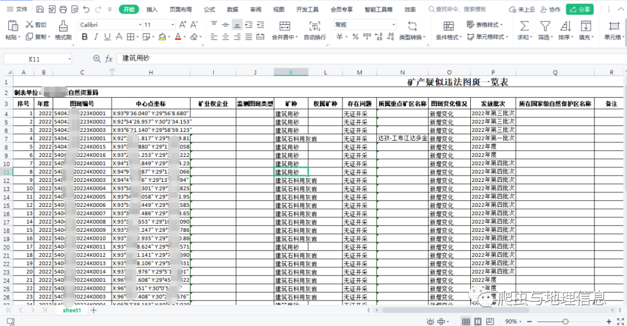Click the 协作 collaborate button

point(550,9)
